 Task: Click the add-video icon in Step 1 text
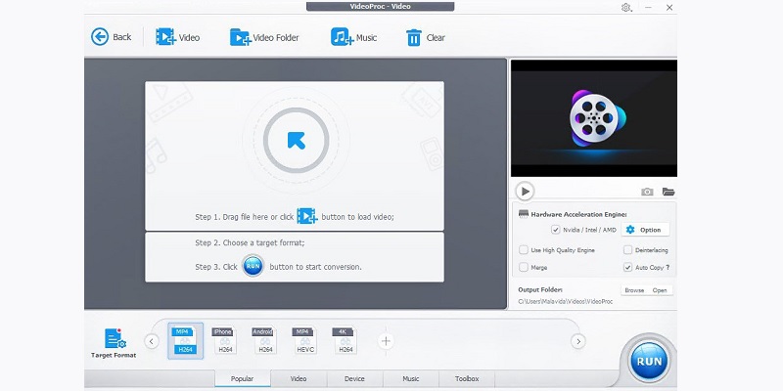307,216
